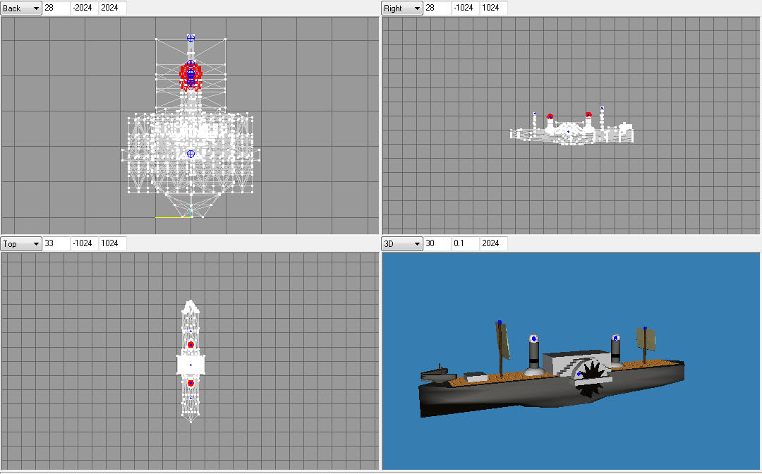Select the Right viewport field showing 1024
Image resolution: width=762 pixels, height=474 pixels.
point(493,8)
